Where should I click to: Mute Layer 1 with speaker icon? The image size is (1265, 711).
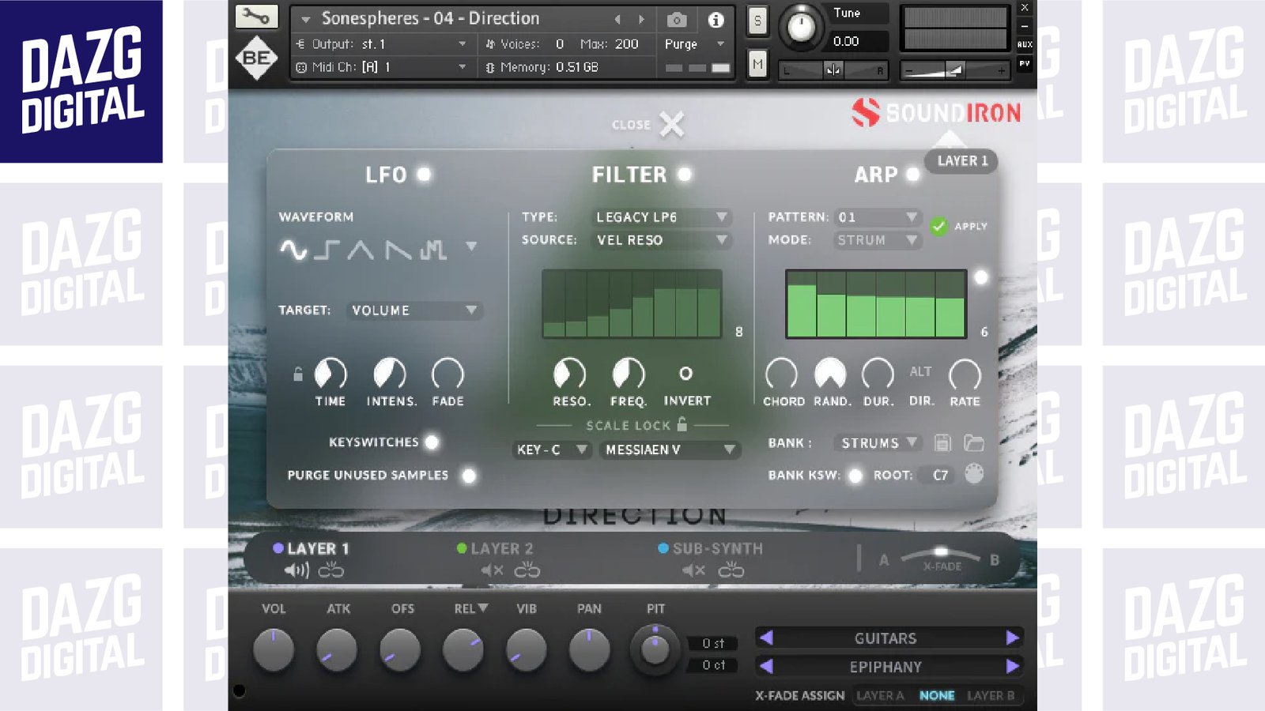[296, 570]
